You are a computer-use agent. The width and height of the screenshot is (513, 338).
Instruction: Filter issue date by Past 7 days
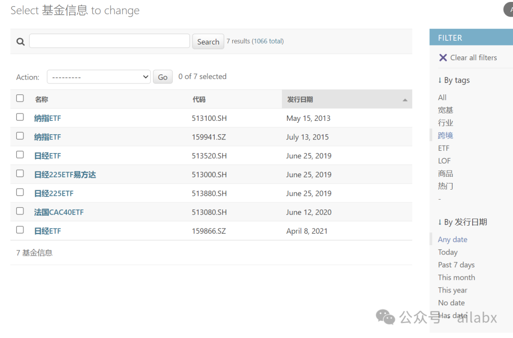456,265
